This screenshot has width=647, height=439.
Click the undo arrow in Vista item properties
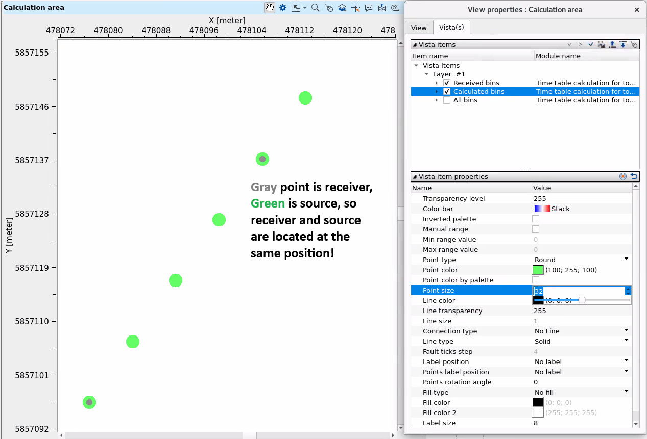[x=634, y=176]
